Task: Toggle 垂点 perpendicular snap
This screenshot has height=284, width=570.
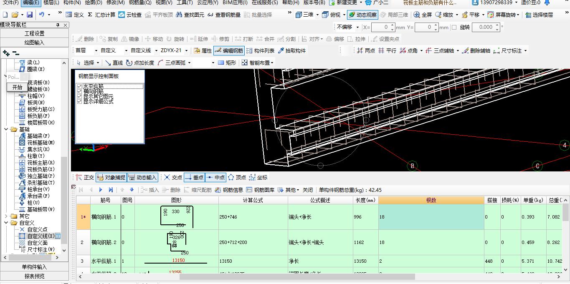Action: [194, 177]
